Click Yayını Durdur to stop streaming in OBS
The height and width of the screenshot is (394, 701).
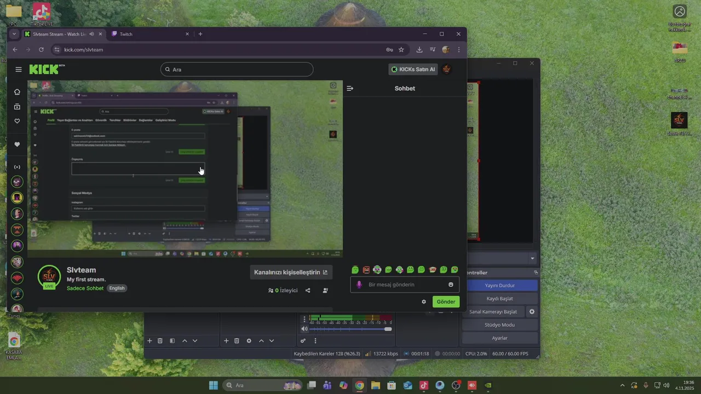pyautogui.click(x=499, y=286)
